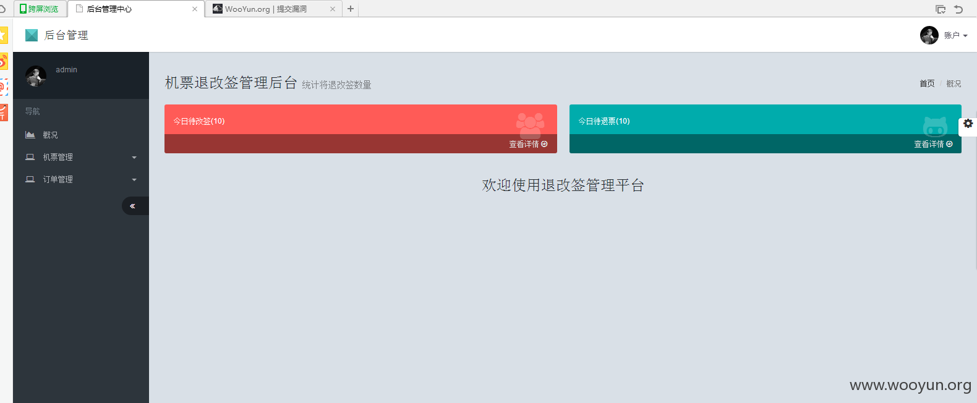Click the 后台管理 header title

click(66, 35)
